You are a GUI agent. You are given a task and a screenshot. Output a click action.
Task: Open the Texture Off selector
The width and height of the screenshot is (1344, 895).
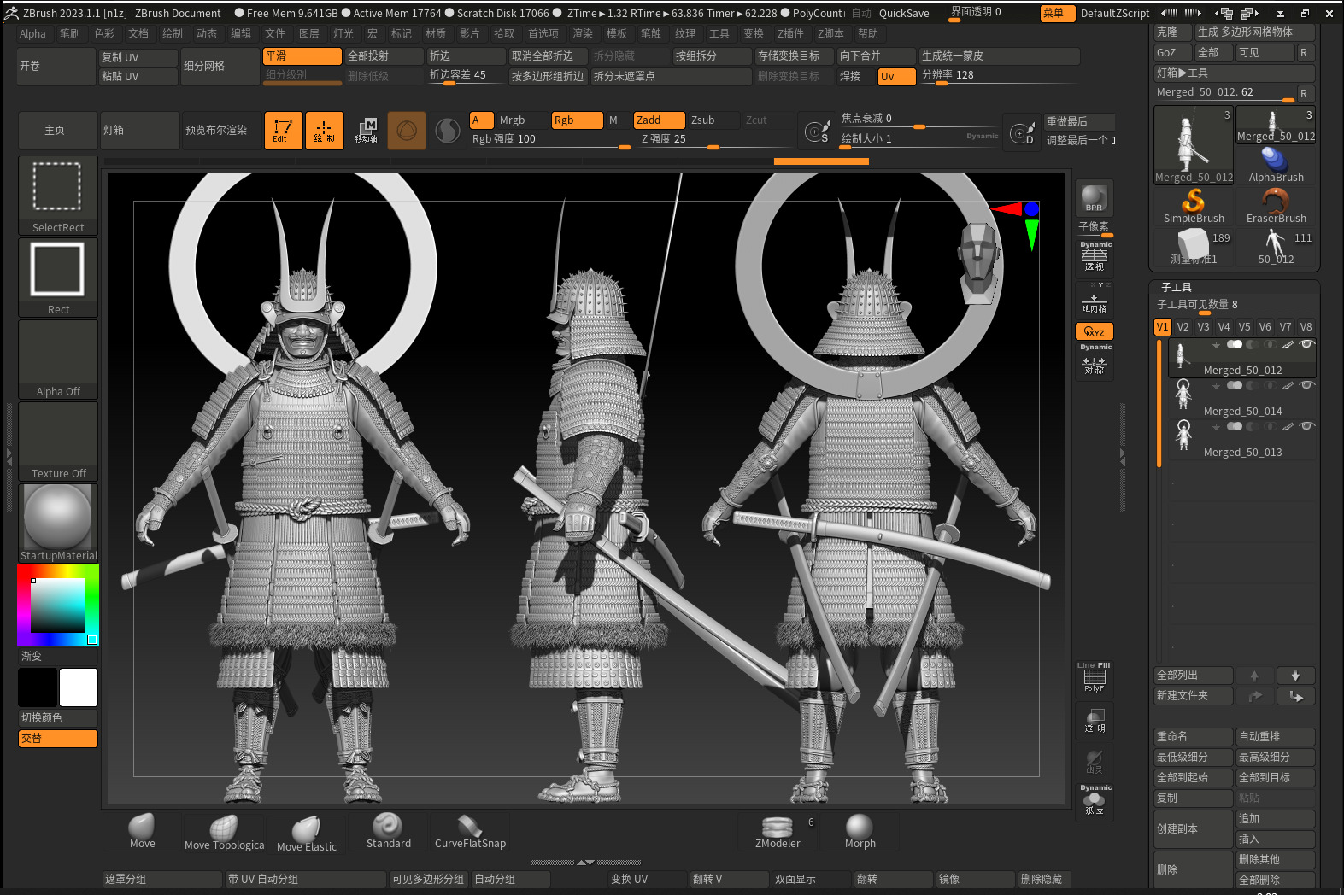click(58, 441)
